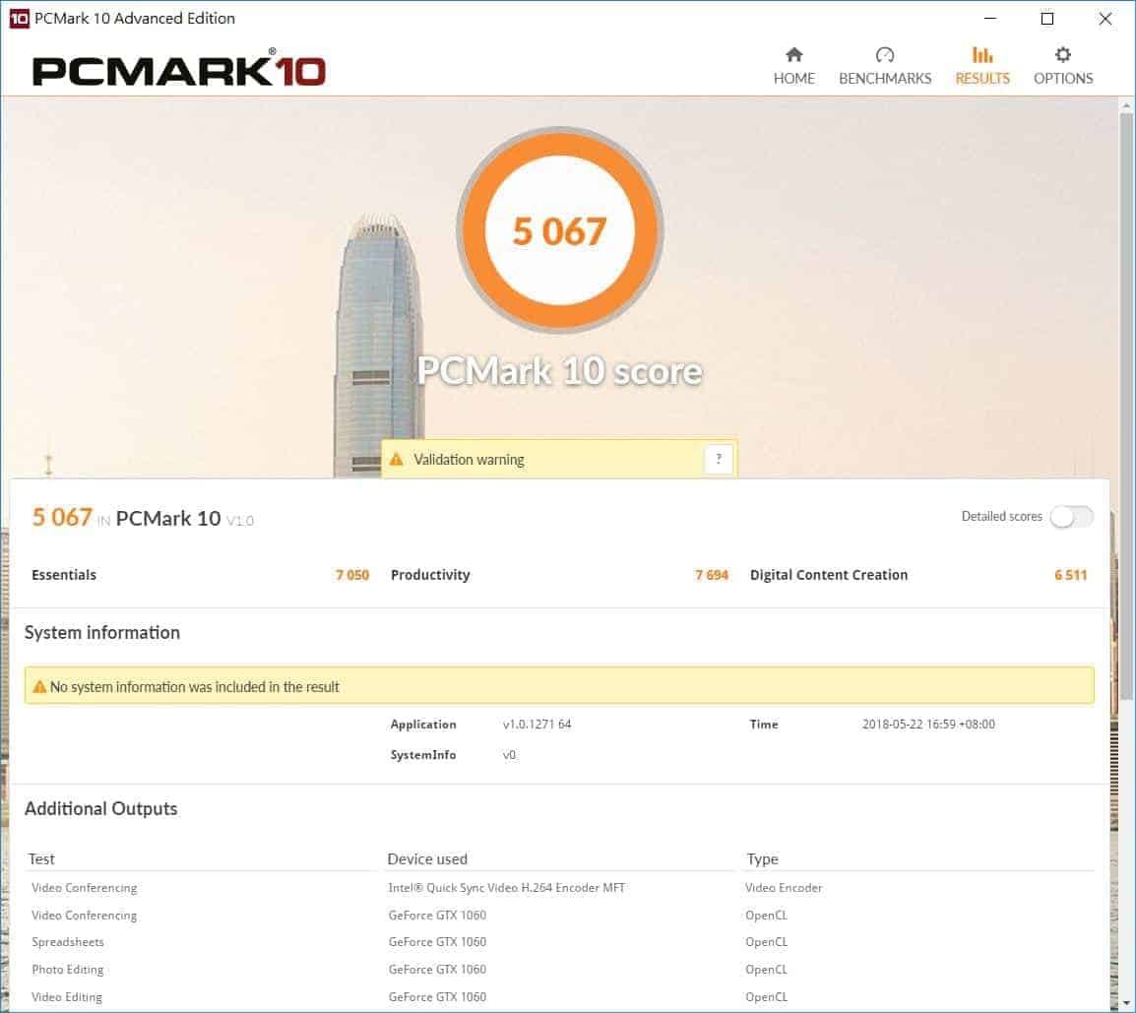Screen dimensions: 1136x1013
Task: Click the scrollbar down arrow
Action: tap(1126, 1003)
